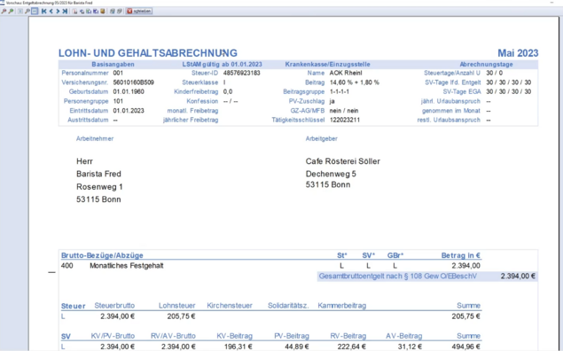Click the KV-Beitrag amount 196,31 €
Screen dimensions: 563x351
pos(238,347)
